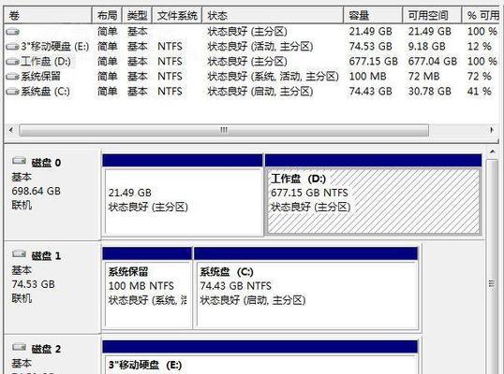
Task: Click the 3"移动硬盘 (E:) volume drive icon
Action: pyautogui.click(x=12, y=47)
